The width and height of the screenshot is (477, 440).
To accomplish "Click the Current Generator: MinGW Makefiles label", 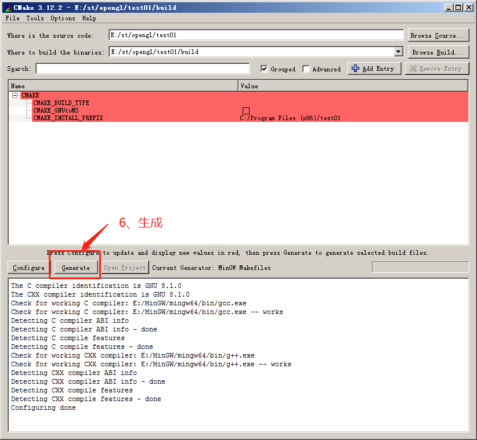I will (x=211, y=268).
